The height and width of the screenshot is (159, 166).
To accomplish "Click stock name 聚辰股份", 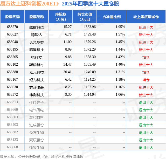I will (x=37, y=140).
